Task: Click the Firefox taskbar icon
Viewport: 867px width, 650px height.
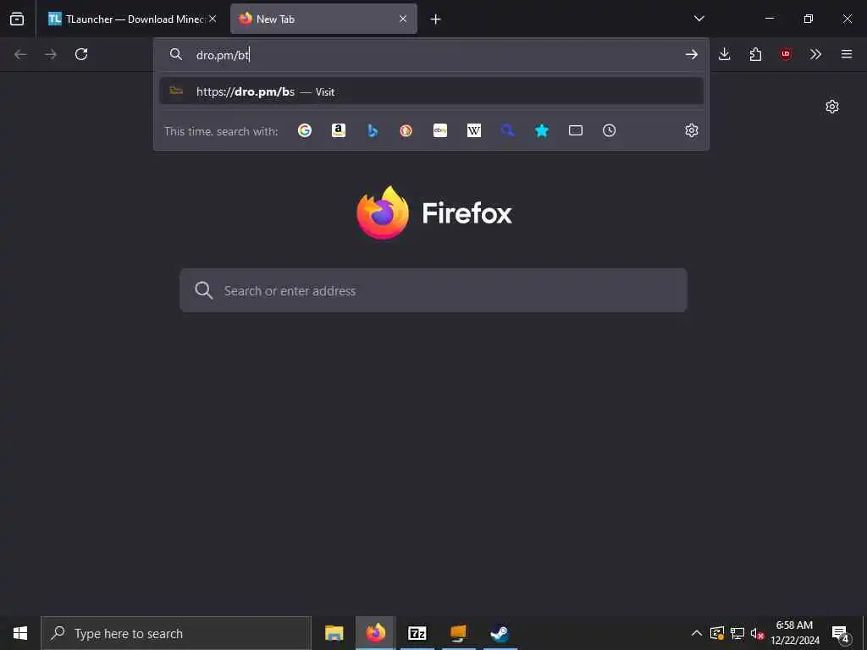Action: click(x=375, y=633)
